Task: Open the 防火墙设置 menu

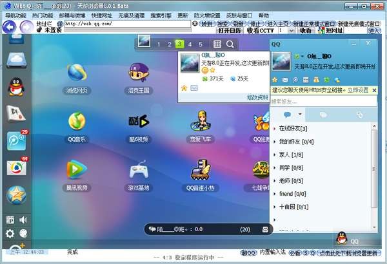Action: 207,15
